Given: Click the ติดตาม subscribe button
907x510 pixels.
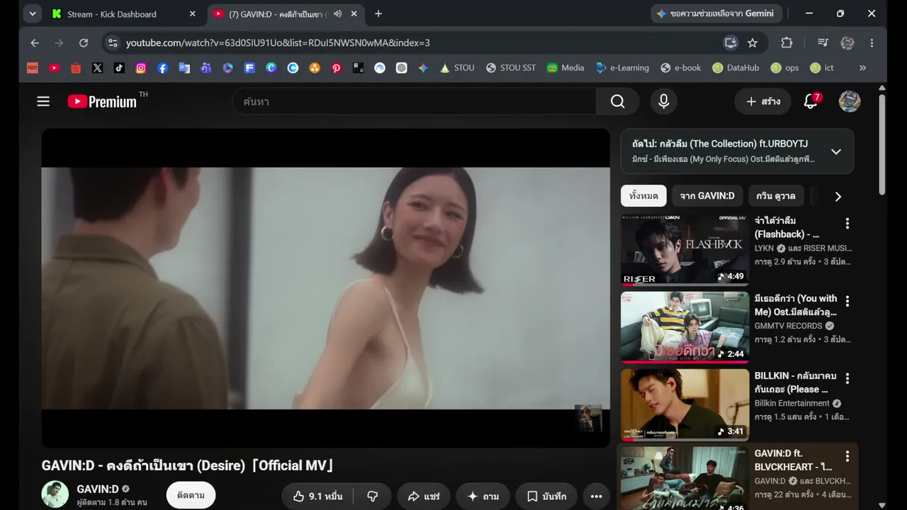Looking at the screenshot, I should (191, 495).
